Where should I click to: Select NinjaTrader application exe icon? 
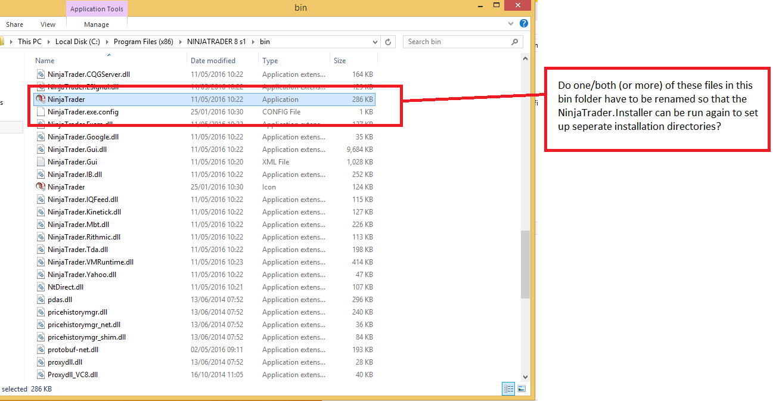click(x=41, y=100)
